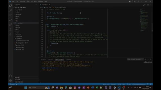This screenshot has width=161, height=90.
Task: Collapse the FLUTTER_PERTAMA1 root folder
Action: tap(20, 8)
